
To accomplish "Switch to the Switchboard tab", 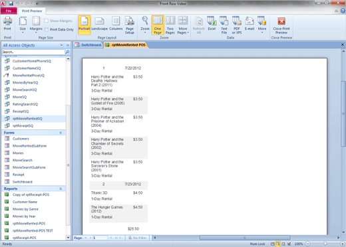I will point(88,45).
